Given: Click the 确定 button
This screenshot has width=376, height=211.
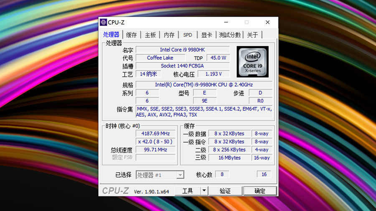Looking at the screenshot, I should pyautogui.click(x=260, y=191).
